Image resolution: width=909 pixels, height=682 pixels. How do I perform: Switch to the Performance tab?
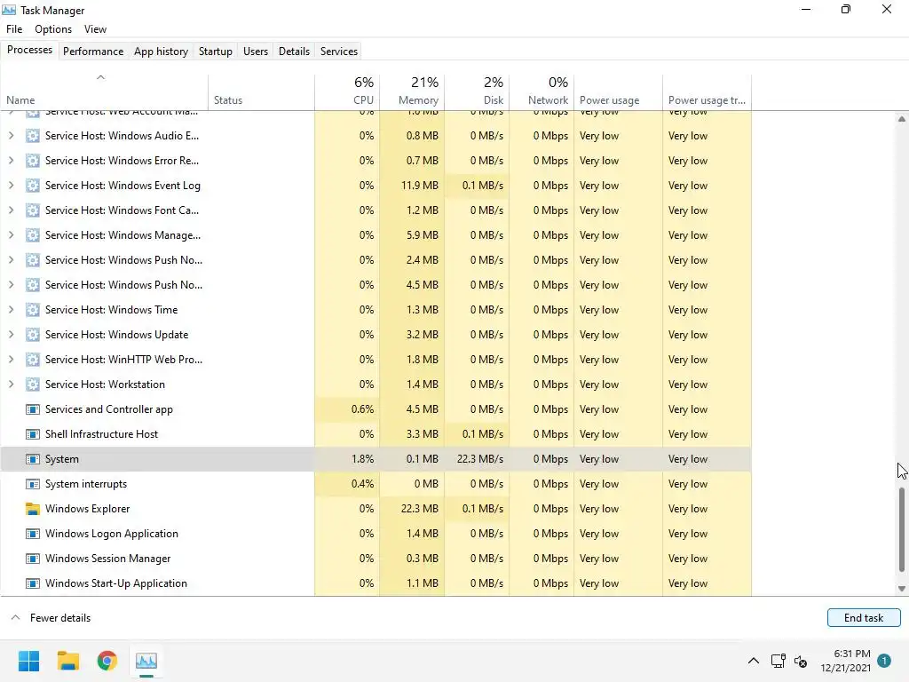(x=92, y=51)
